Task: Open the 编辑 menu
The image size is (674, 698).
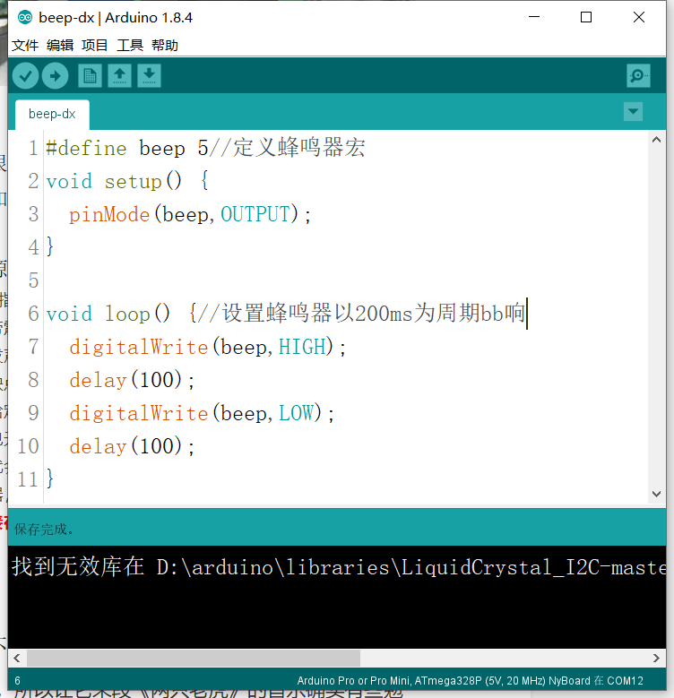Action: click(60, 46)
